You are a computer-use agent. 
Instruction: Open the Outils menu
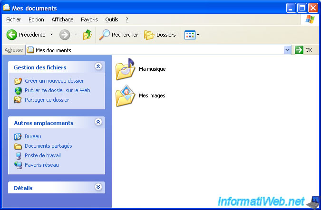tap(112, 19)
